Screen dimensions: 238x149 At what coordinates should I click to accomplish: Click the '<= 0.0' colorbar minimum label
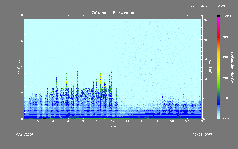[227, 119]
